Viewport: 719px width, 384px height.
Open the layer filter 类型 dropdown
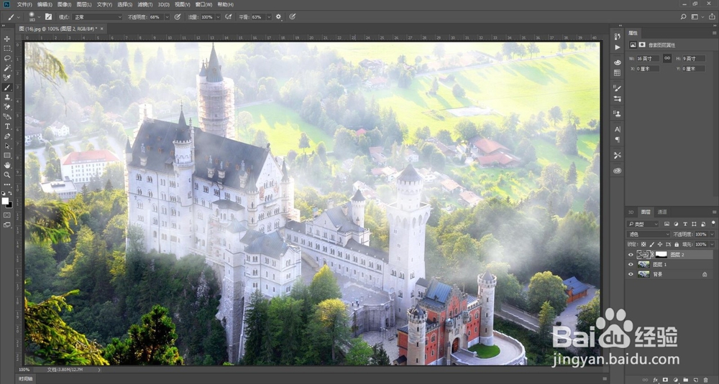coord(643,224)
